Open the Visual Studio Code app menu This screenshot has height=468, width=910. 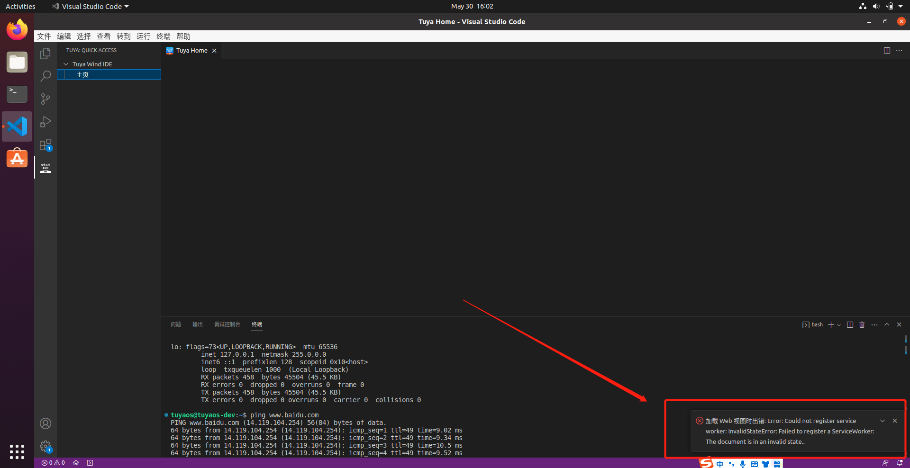click(x=91, y=6)
